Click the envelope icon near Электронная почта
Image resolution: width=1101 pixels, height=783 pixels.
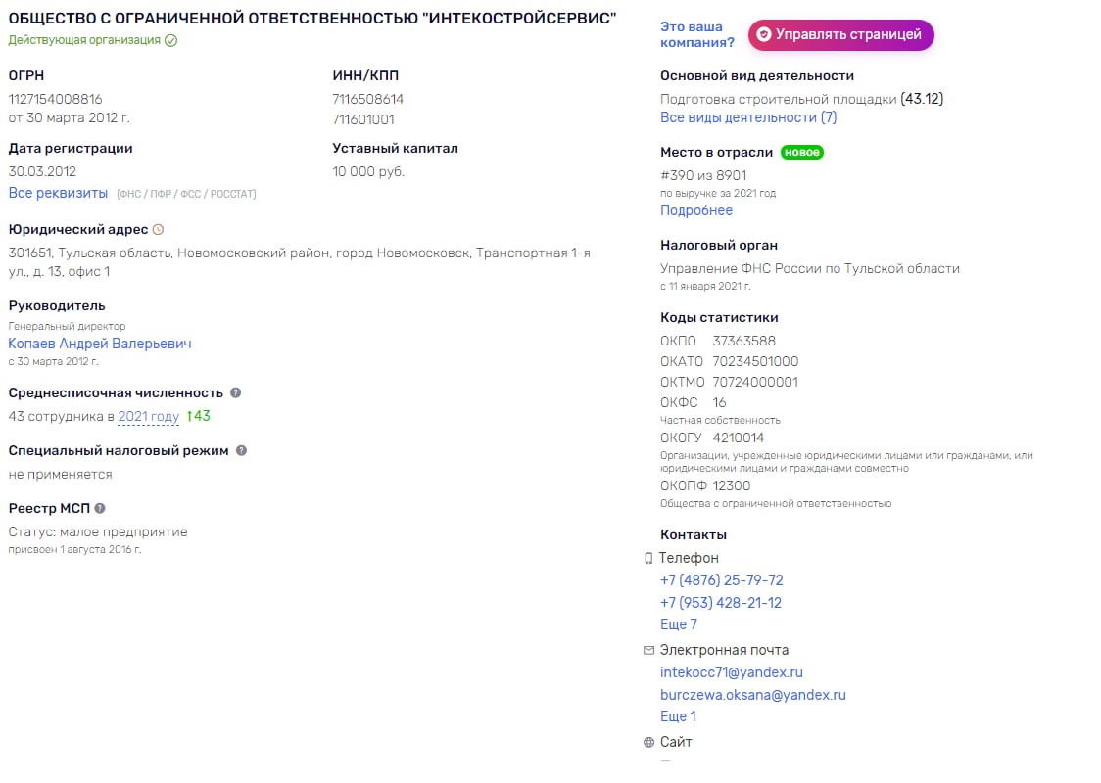tap(648, 651)
